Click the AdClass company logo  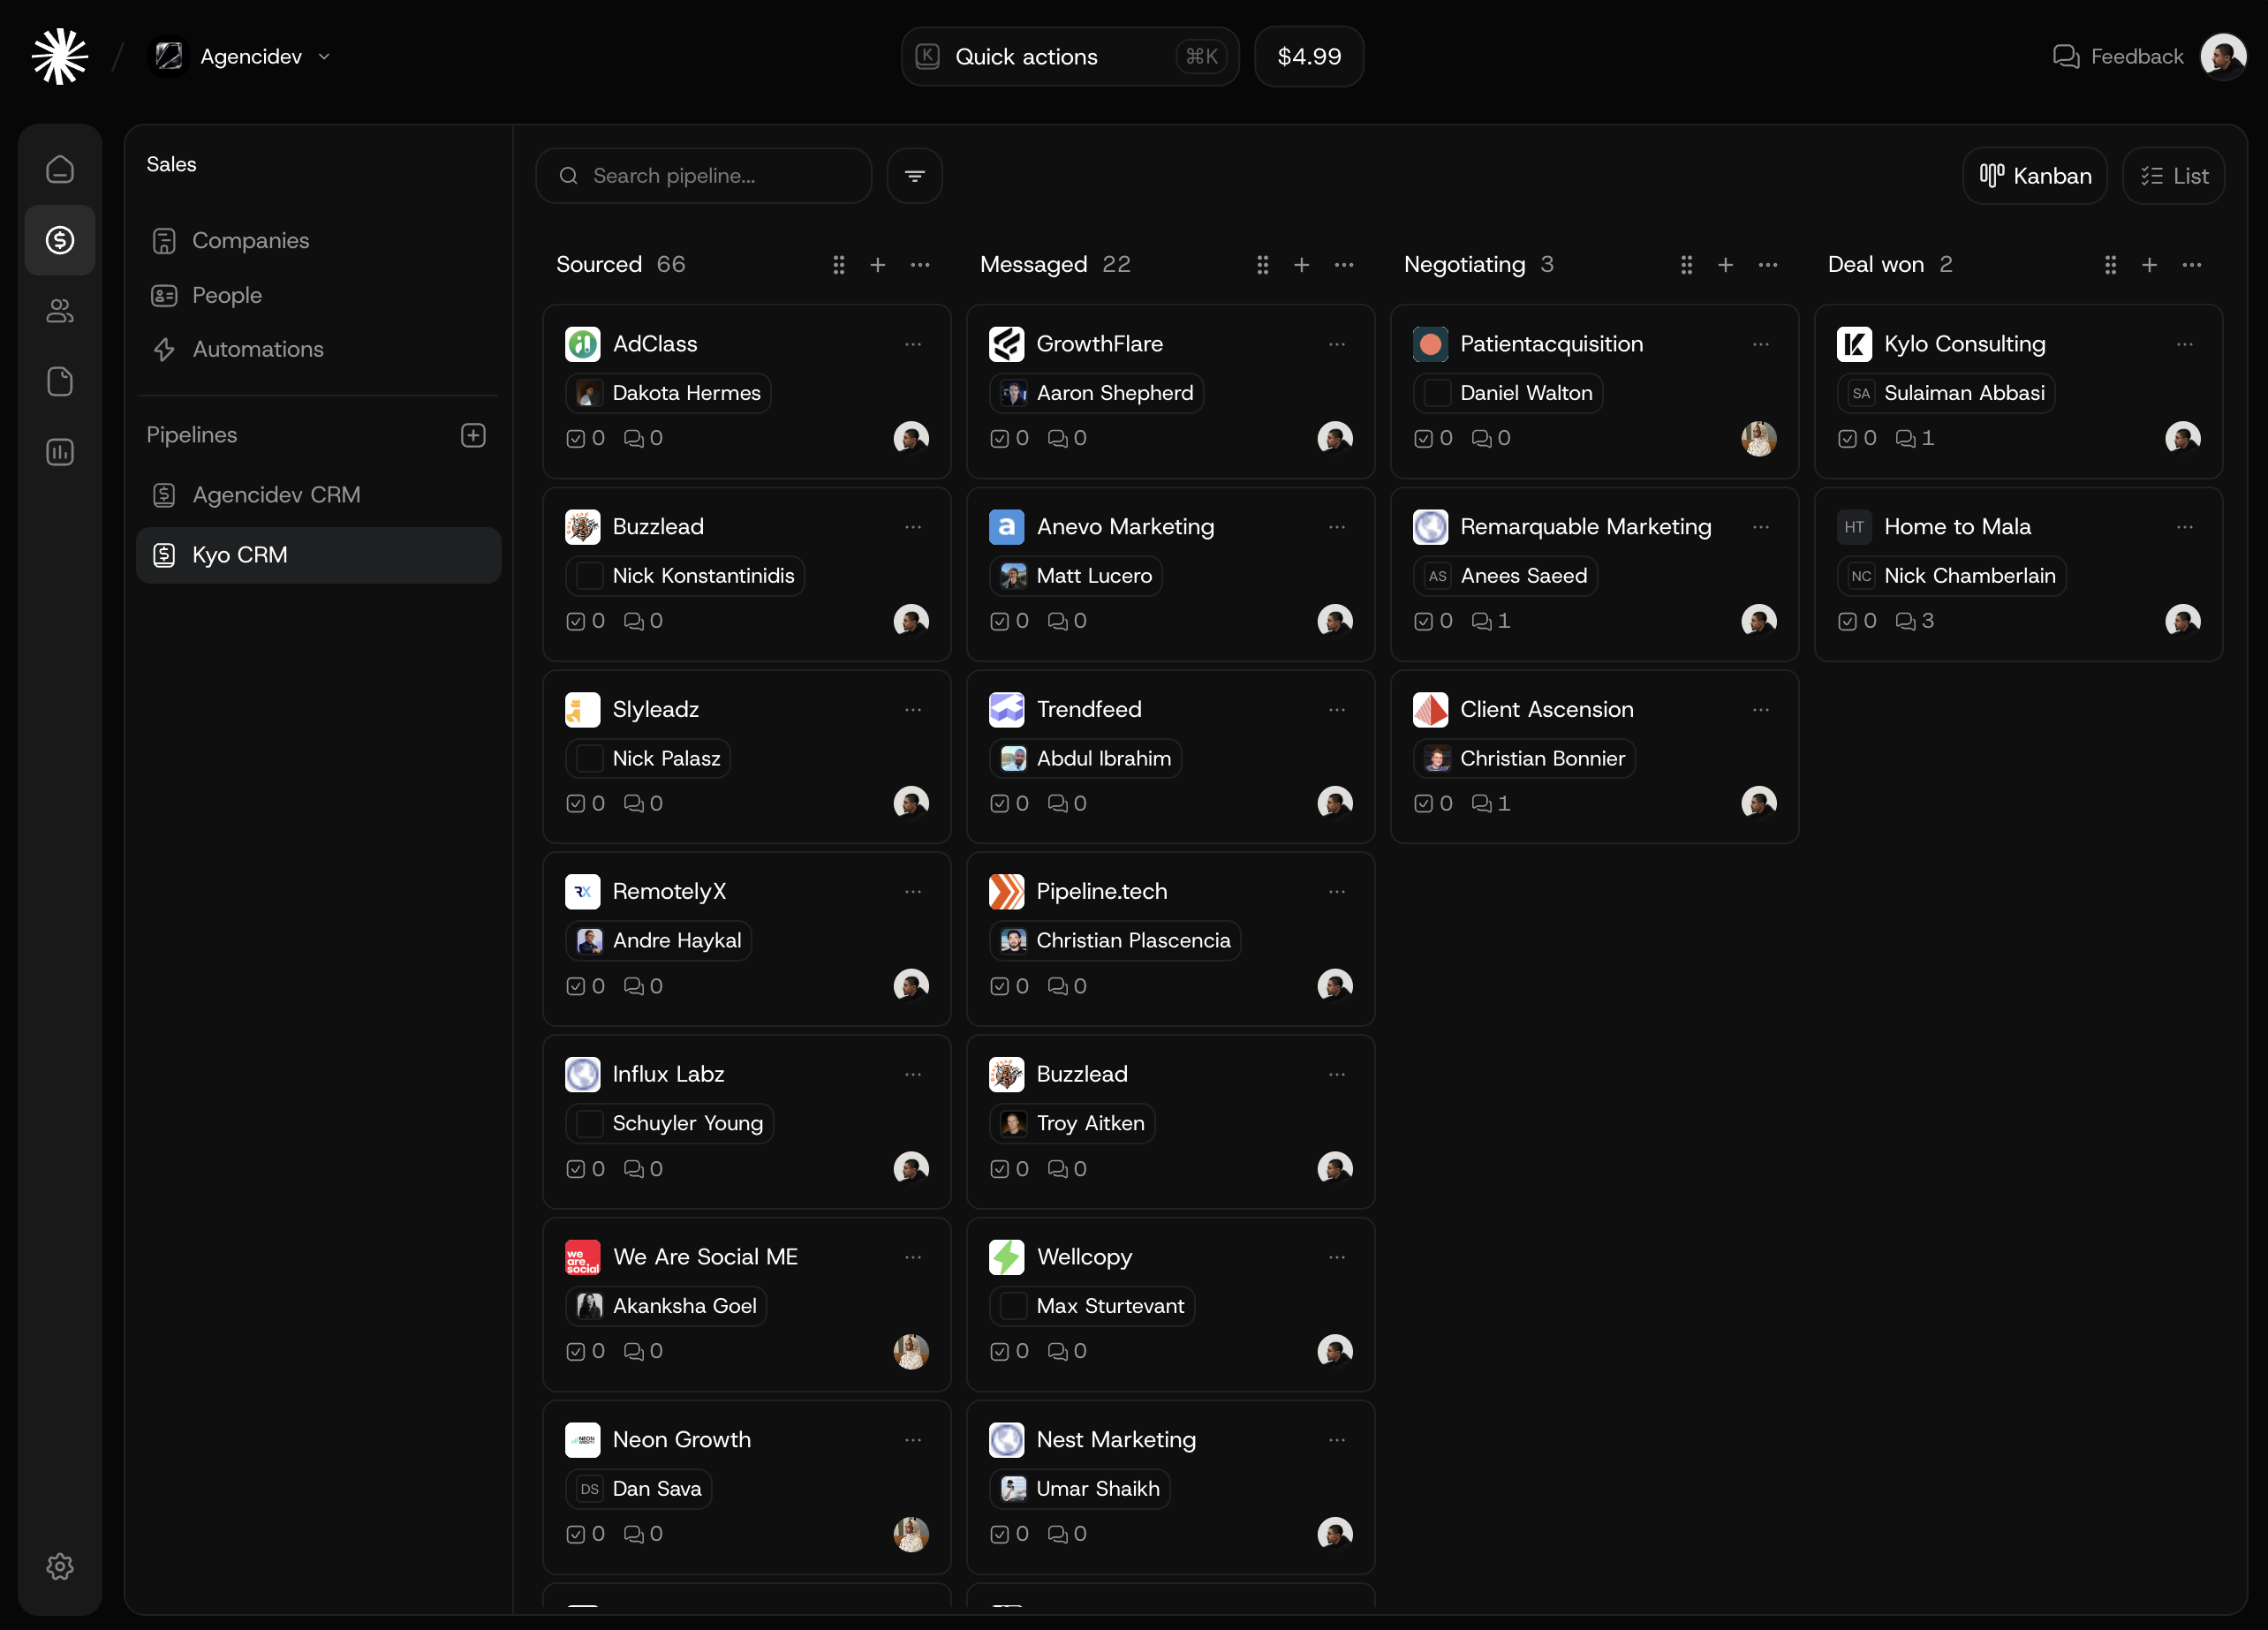click(x=582, y=344)
